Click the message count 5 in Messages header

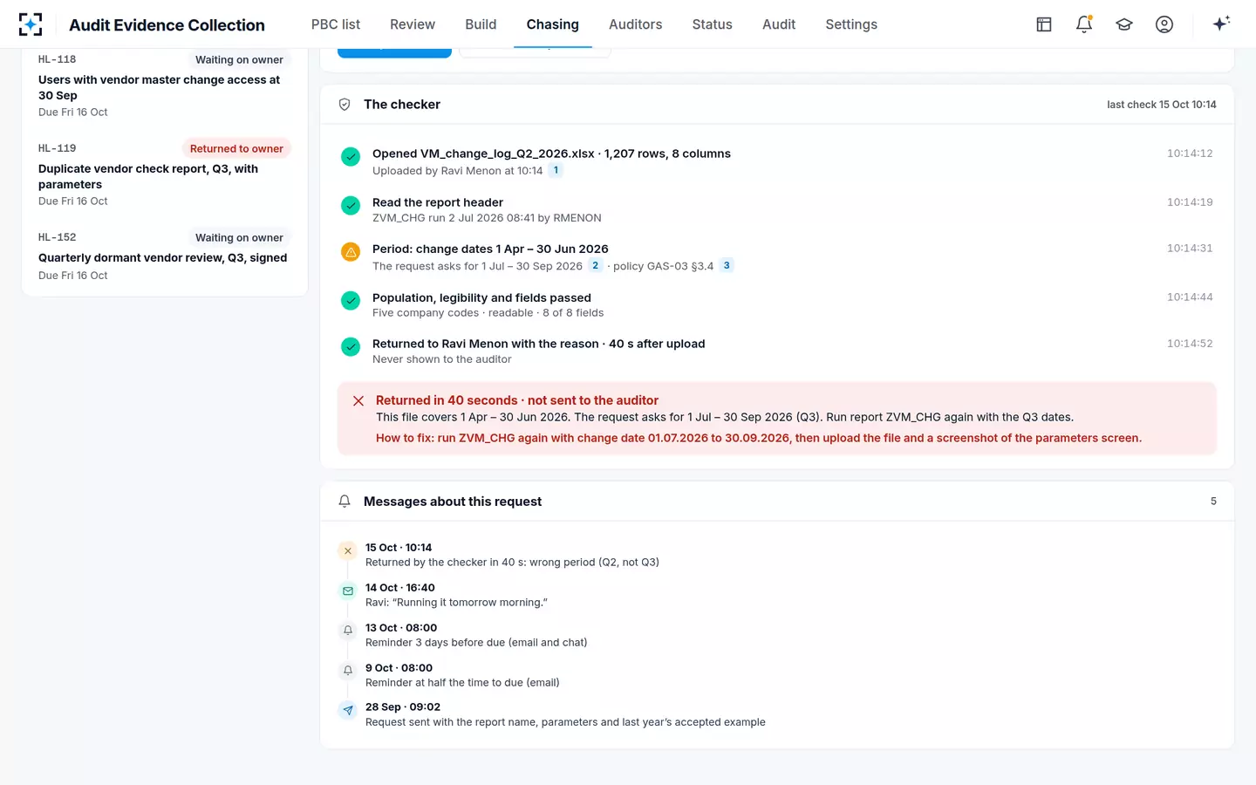[x=1213, y=502]
